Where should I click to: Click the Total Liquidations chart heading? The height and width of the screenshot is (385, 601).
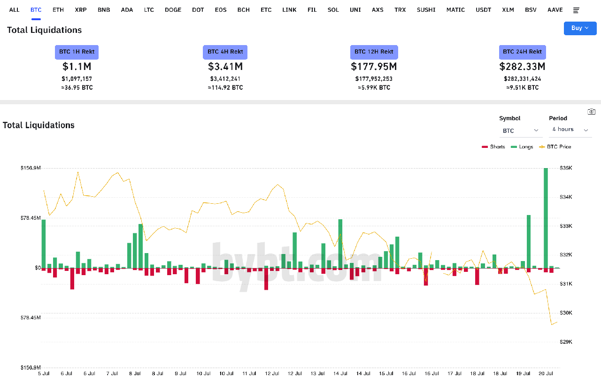click(x=39, y=125)
